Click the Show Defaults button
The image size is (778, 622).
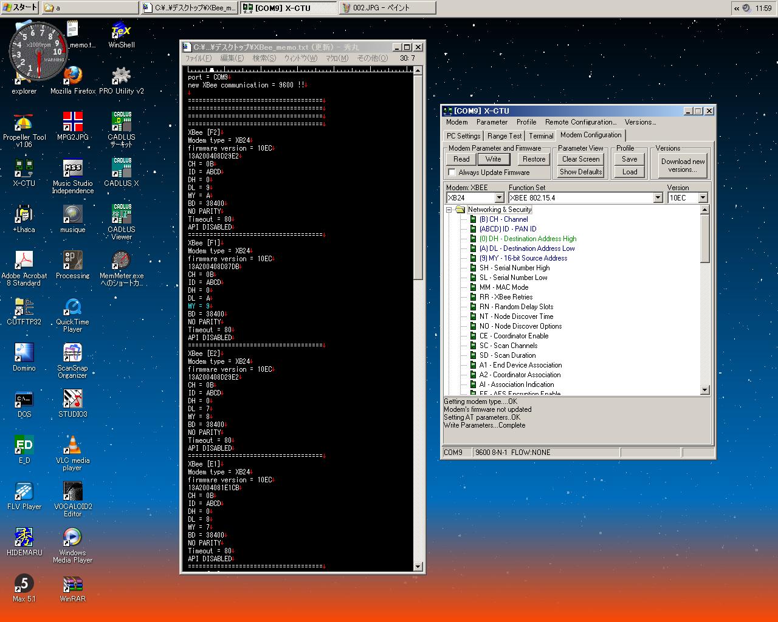coord(580,172)
